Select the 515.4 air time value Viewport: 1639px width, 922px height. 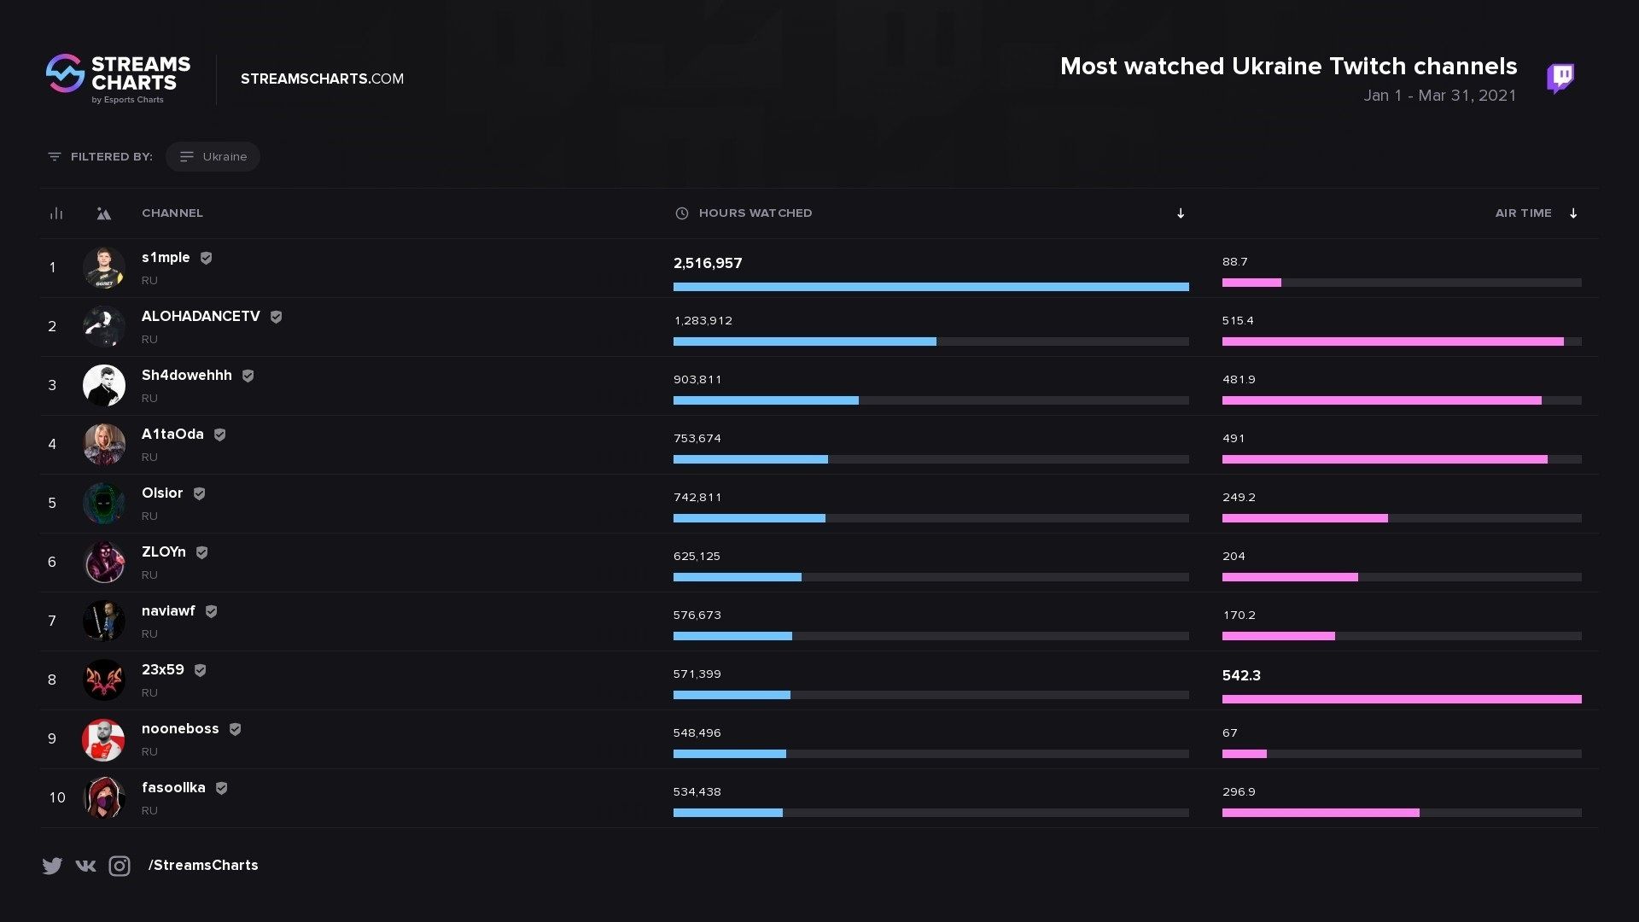pos(1238,321)
